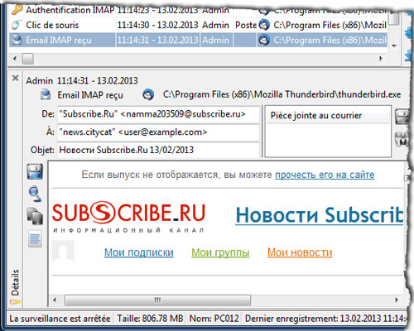Click right arrow of event list horizontal scrollbar
The width and height of the screenshot is (414, 331).
coord(381,59)
